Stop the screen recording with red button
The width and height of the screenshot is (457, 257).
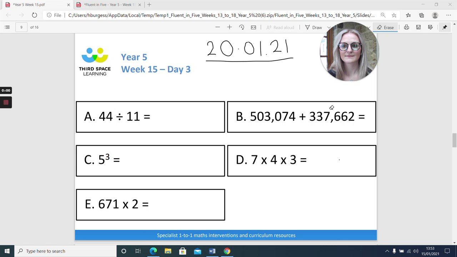(x=6, y=102)
